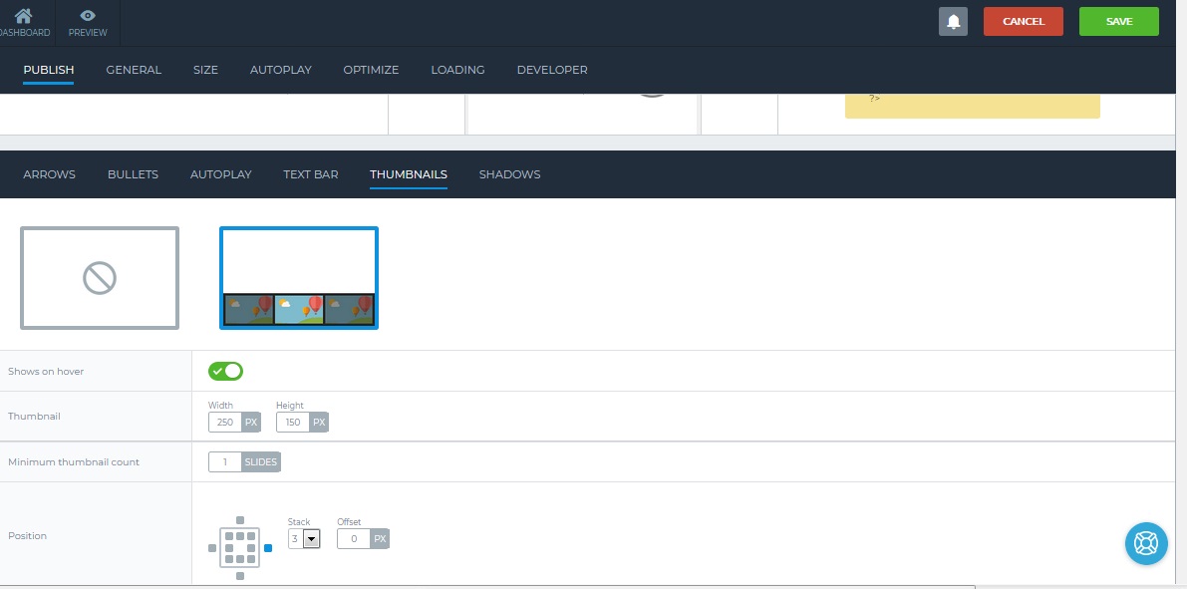1187x589 pixels.
Task: Open the Autoplay tab beside Bullets
Action: coord(221,174)
